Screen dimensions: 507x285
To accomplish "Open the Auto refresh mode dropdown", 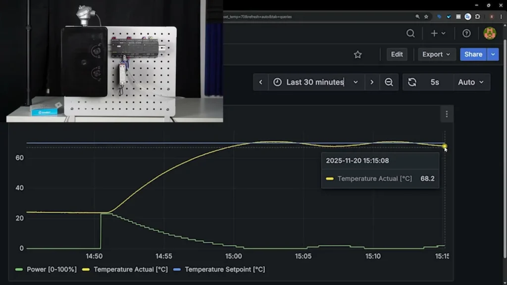I will click(x=471, y=82).
